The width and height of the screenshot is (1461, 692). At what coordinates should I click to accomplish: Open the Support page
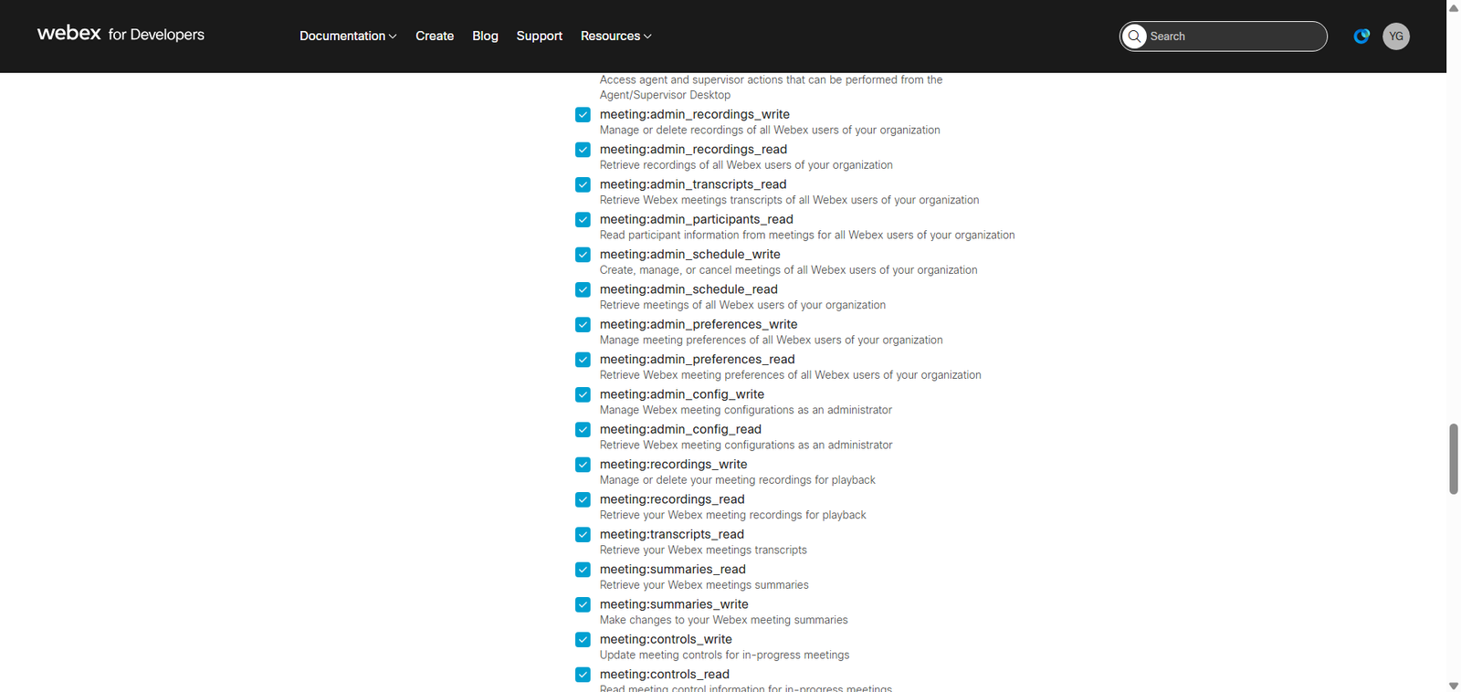point(539,37)
